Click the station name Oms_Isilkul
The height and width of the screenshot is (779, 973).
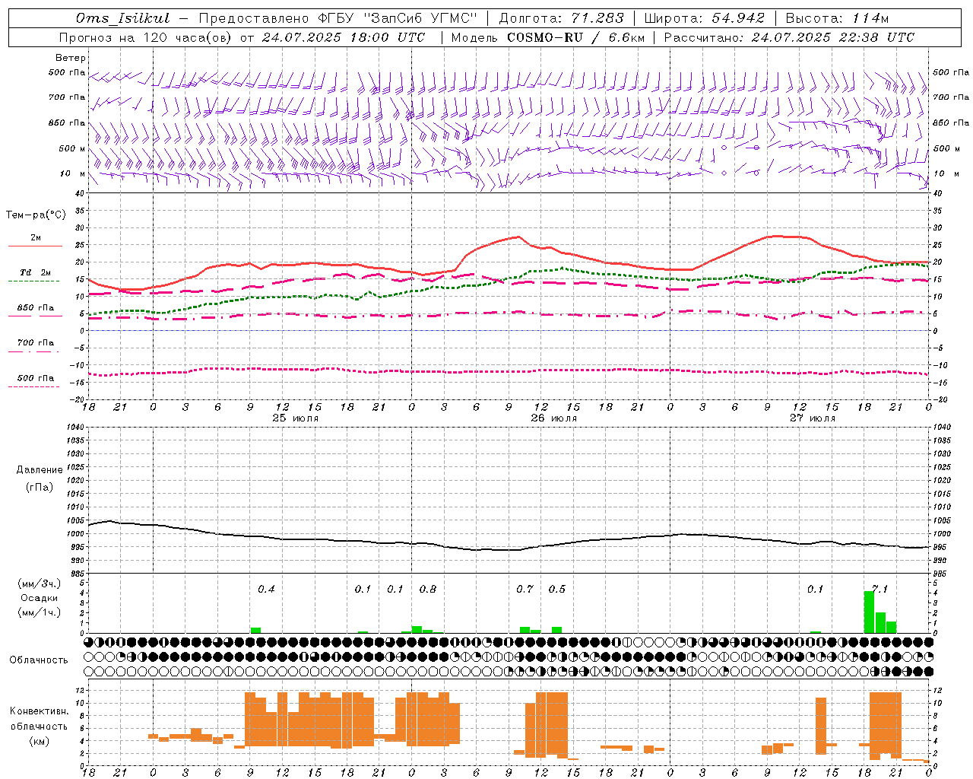122,18
